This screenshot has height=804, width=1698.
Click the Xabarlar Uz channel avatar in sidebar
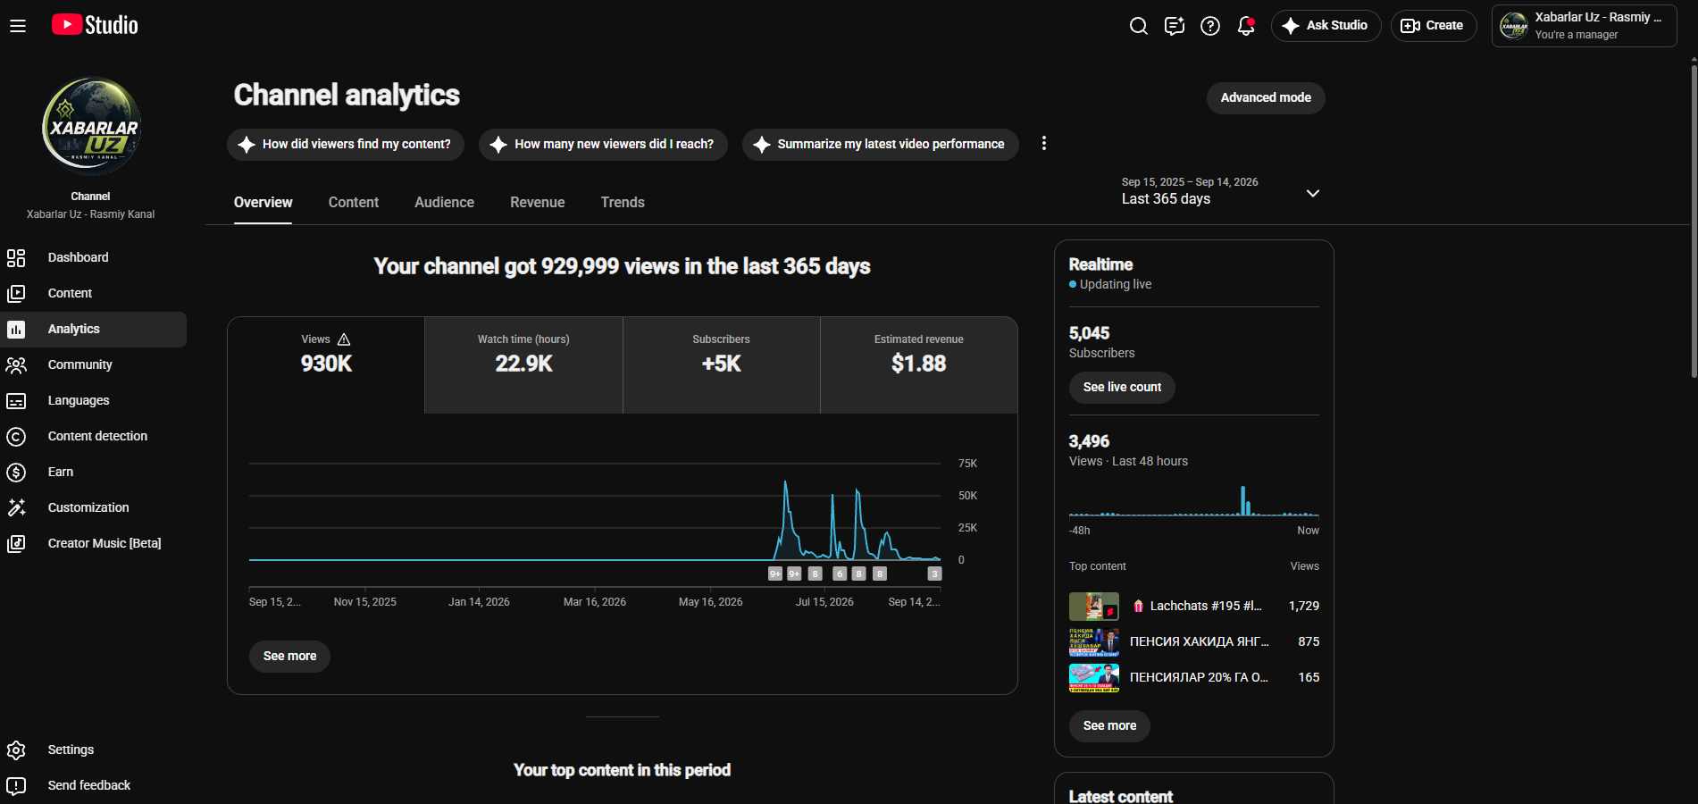click(92, 126)
